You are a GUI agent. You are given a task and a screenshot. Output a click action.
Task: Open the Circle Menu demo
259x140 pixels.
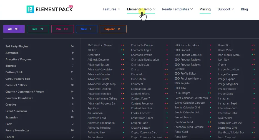138,79
